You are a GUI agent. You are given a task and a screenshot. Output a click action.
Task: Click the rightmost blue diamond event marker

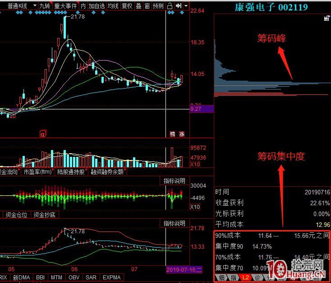(182, 13)
